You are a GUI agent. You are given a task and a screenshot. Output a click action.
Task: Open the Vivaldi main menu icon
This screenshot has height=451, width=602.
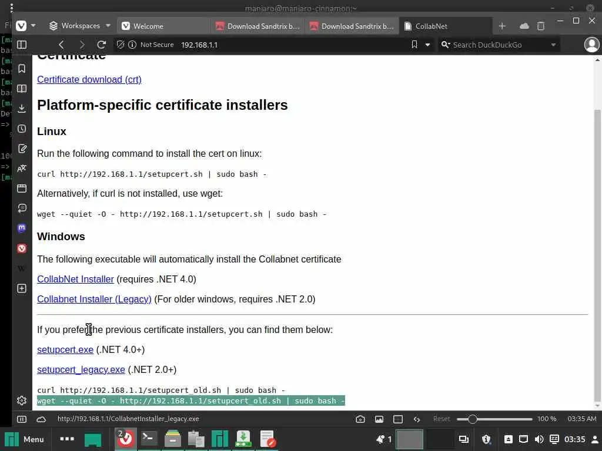(21, 26)
